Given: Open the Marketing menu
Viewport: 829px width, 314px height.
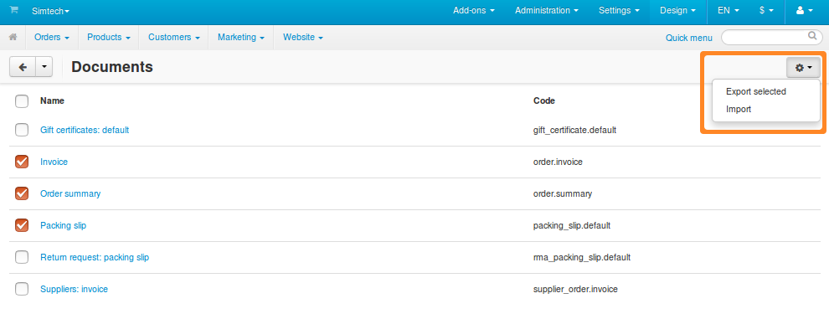Looking at the screenshot, I should click(241, 38).
